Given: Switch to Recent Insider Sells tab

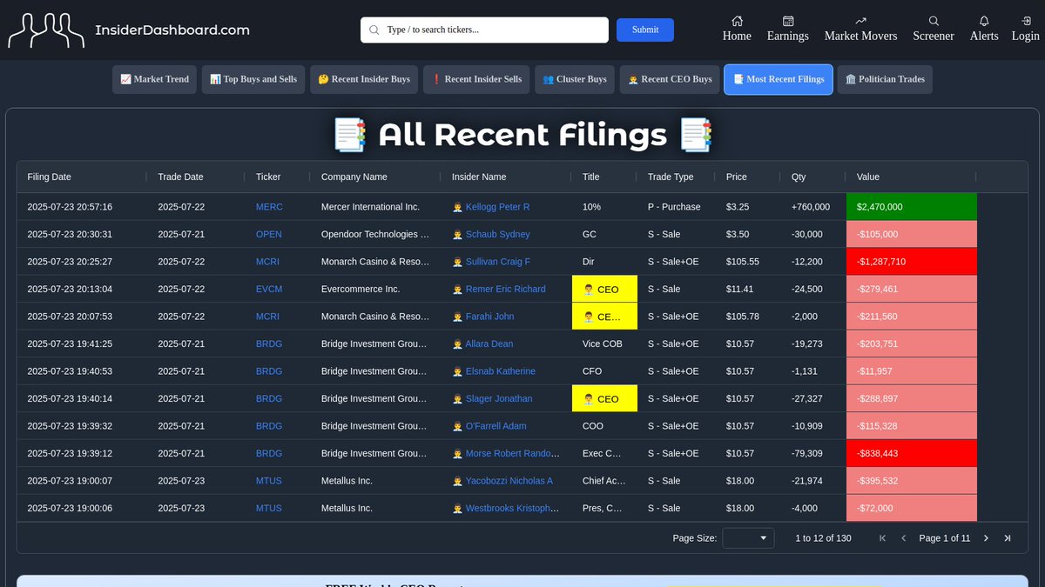Looking at the screenshot, I should (x=476, y=79).
